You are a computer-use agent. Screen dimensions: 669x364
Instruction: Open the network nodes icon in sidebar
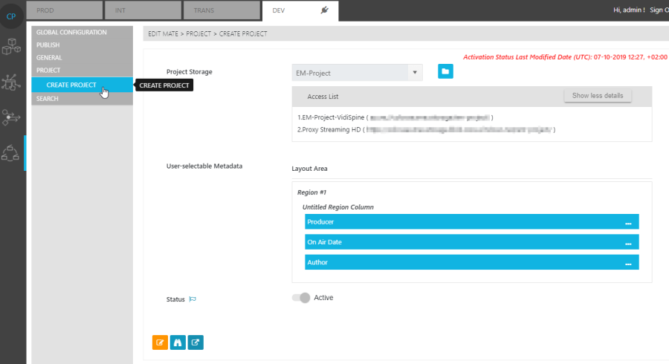[11, 82]
